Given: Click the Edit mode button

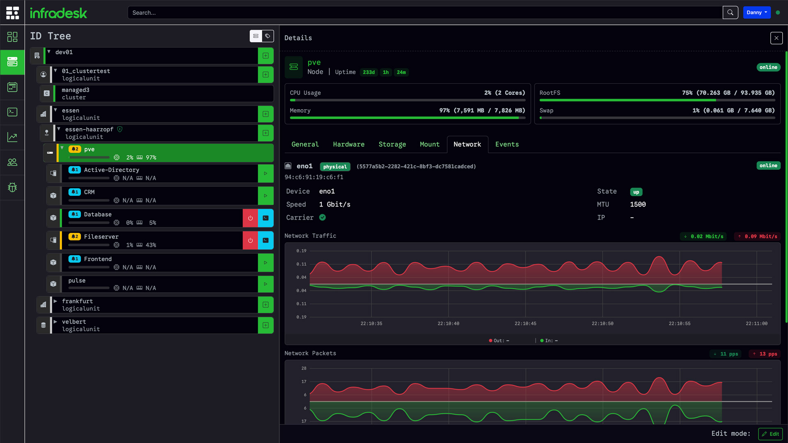Looking at the screenshot, I should pos(770,434).
